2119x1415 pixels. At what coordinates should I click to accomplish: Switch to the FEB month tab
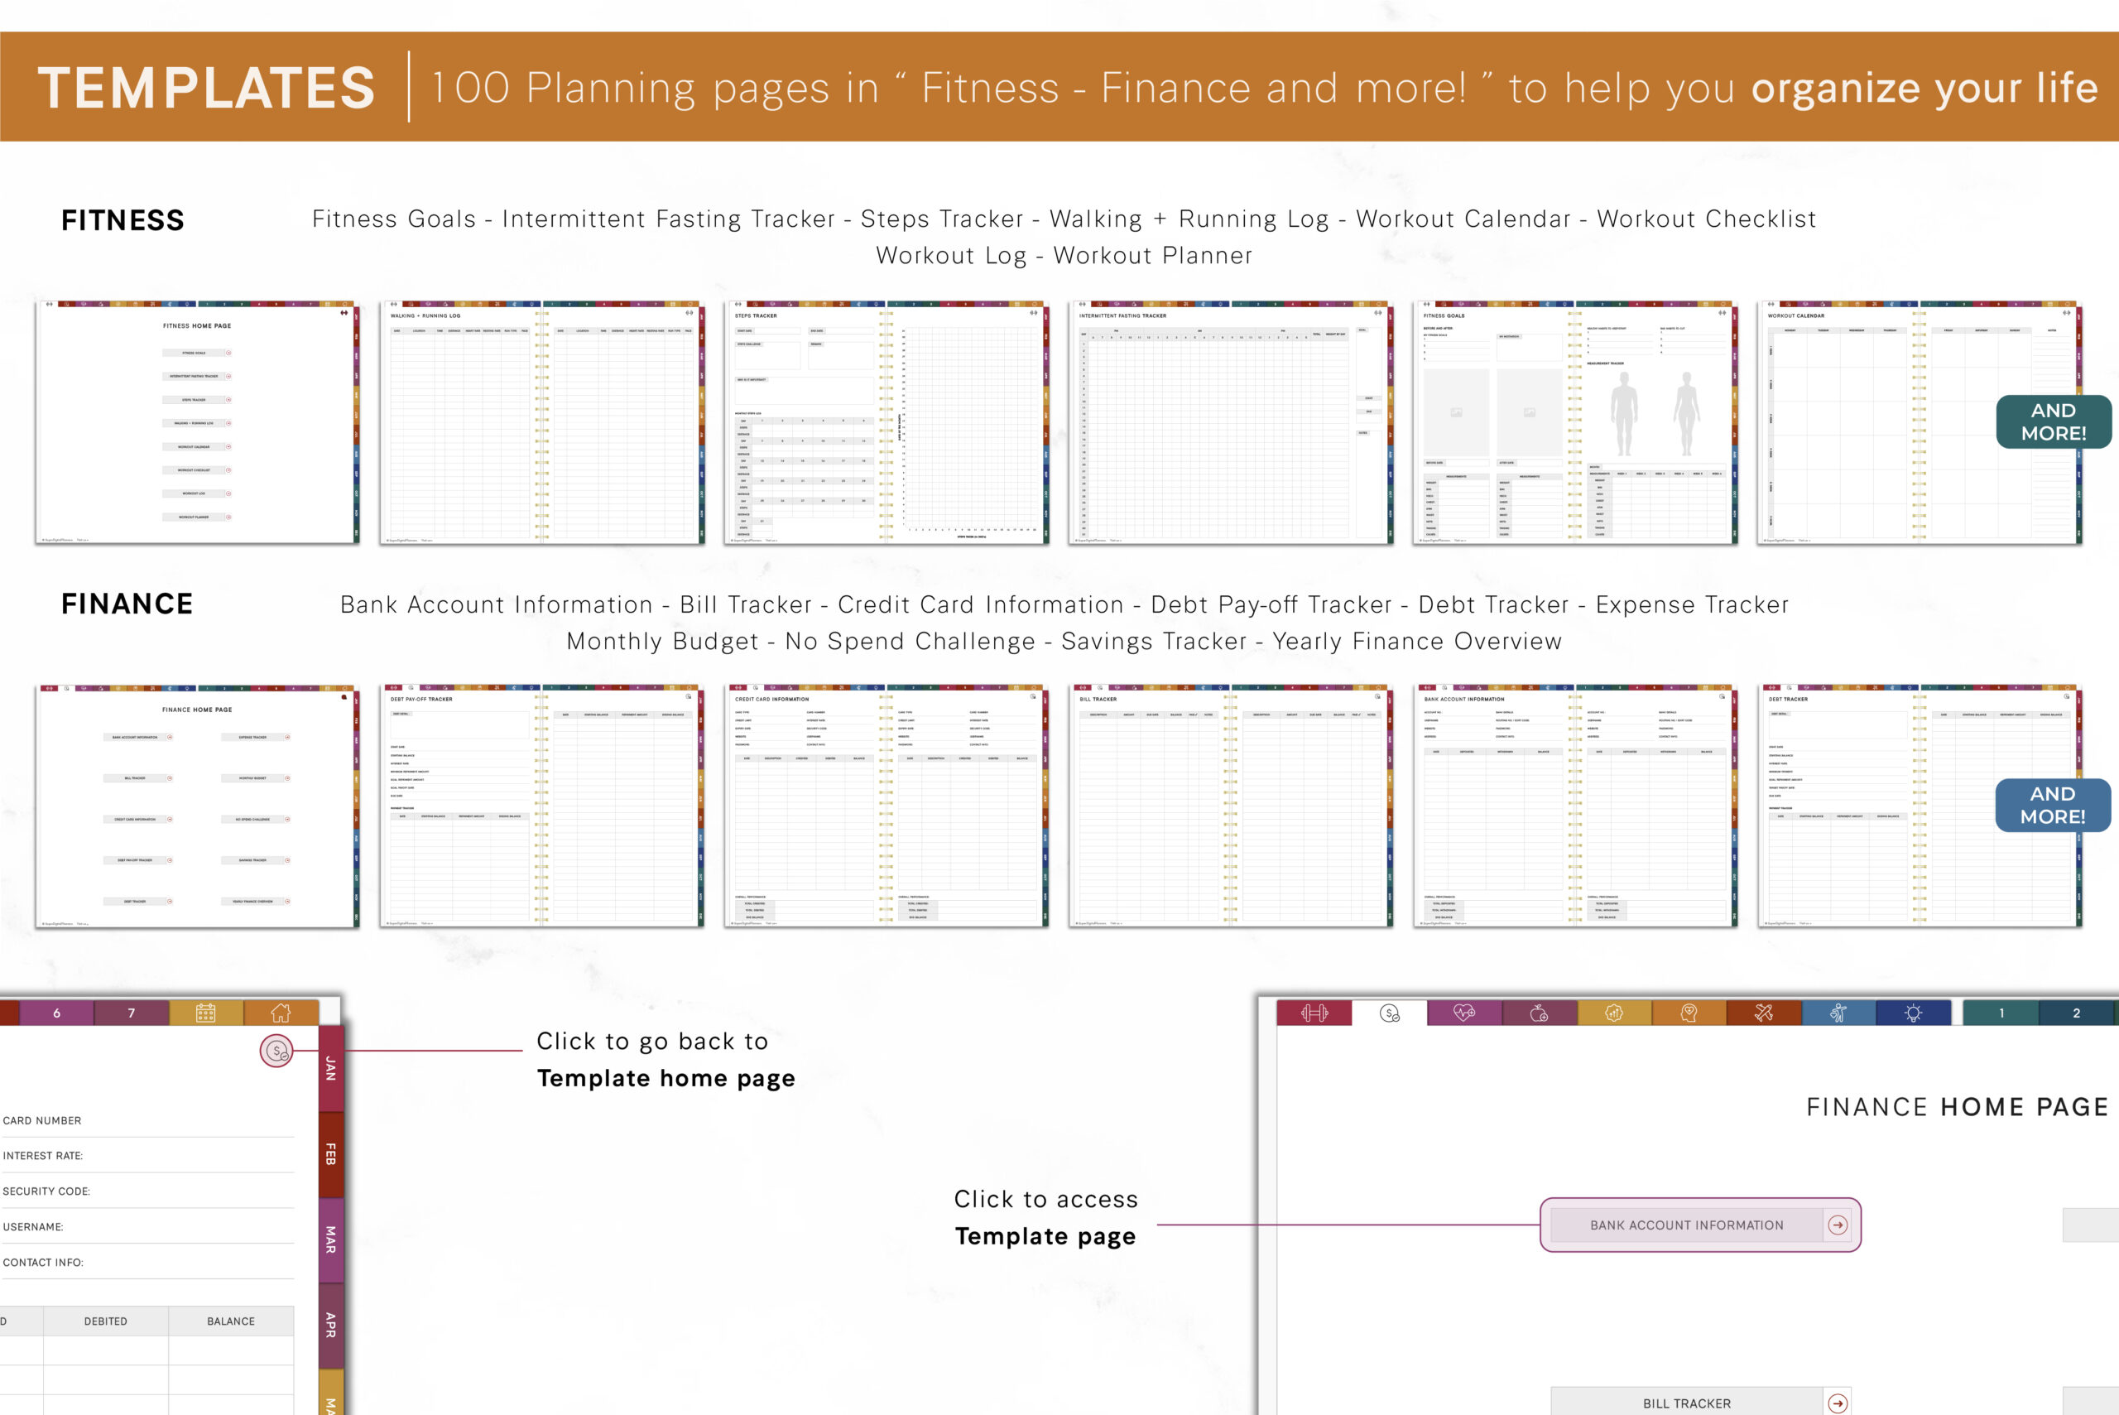click(x=331, y=1154)
